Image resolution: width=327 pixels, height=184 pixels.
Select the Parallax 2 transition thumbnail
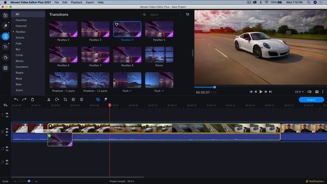[x=63, y=29]
